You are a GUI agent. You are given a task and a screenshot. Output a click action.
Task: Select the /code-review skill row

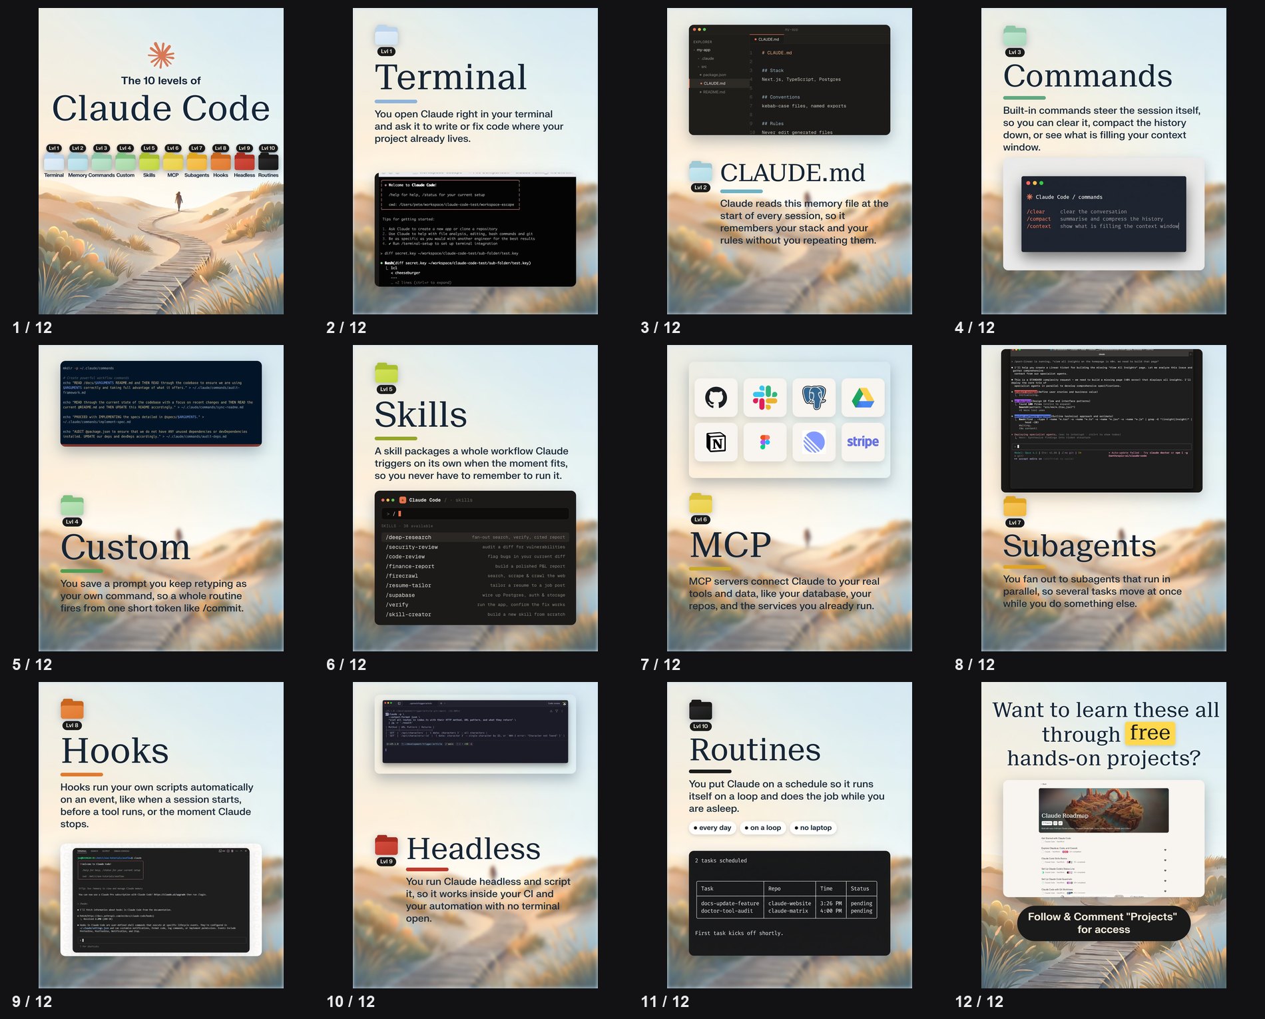pos(475,557)
